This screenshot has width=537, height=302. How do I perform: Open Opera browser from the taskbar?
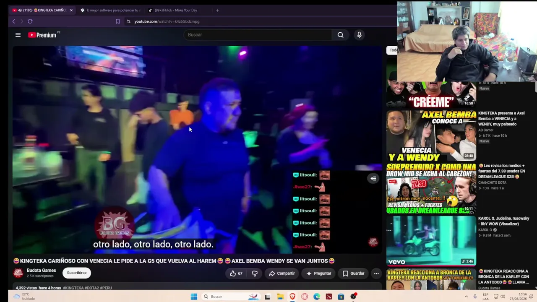(305, 297)
